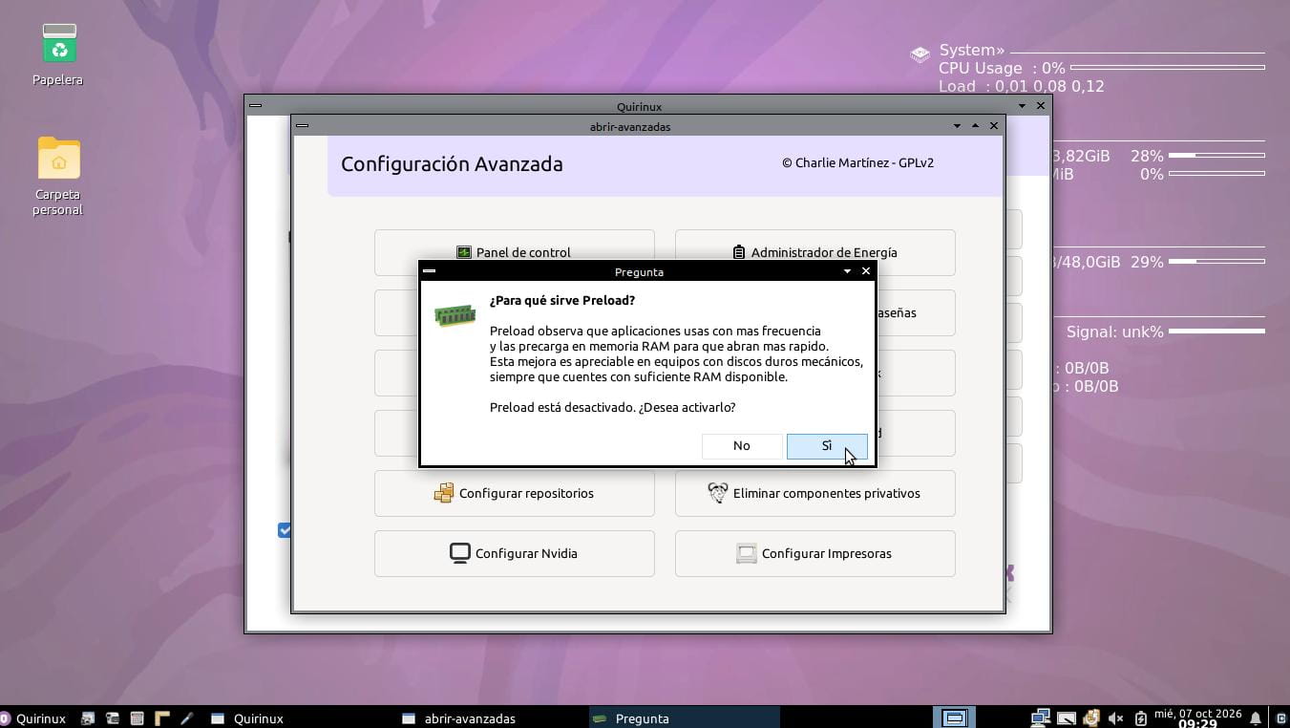Click the RAM memory icon in Pregunta dialog

(x=455, y=315)
